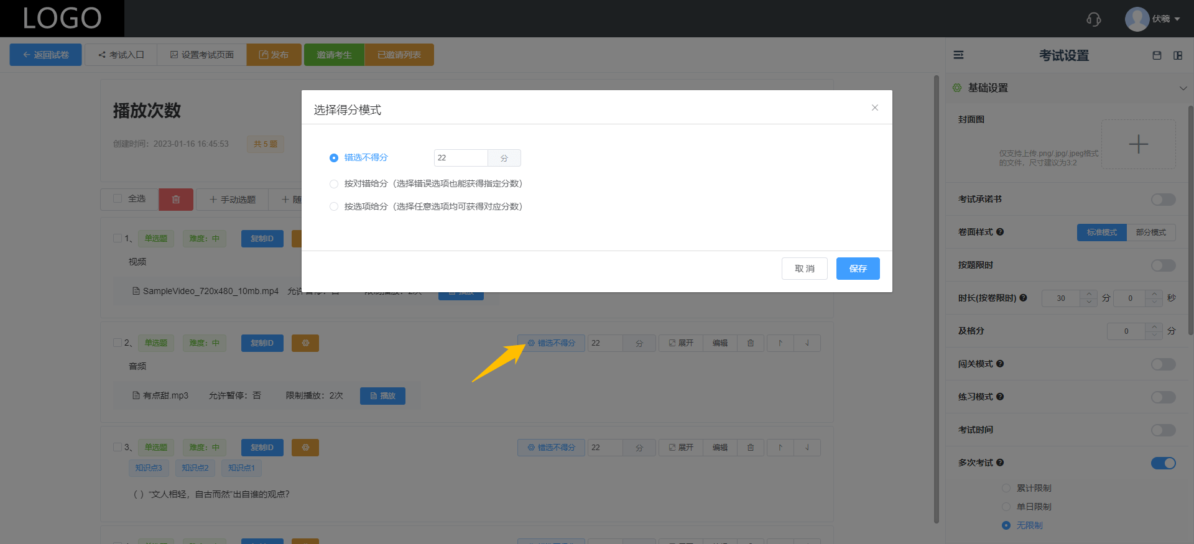Select the 按选项给分 radio option
1194x544 pixels.
tap(334, 207)
